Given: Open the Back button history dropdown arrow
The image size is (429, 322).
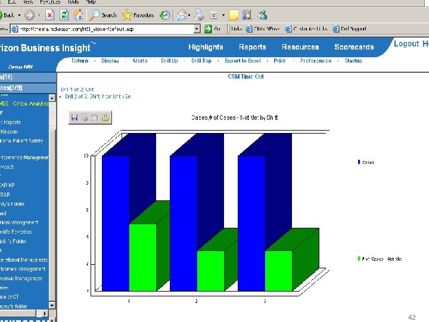Looking at the screenshot, I should [x=19, y=15].
